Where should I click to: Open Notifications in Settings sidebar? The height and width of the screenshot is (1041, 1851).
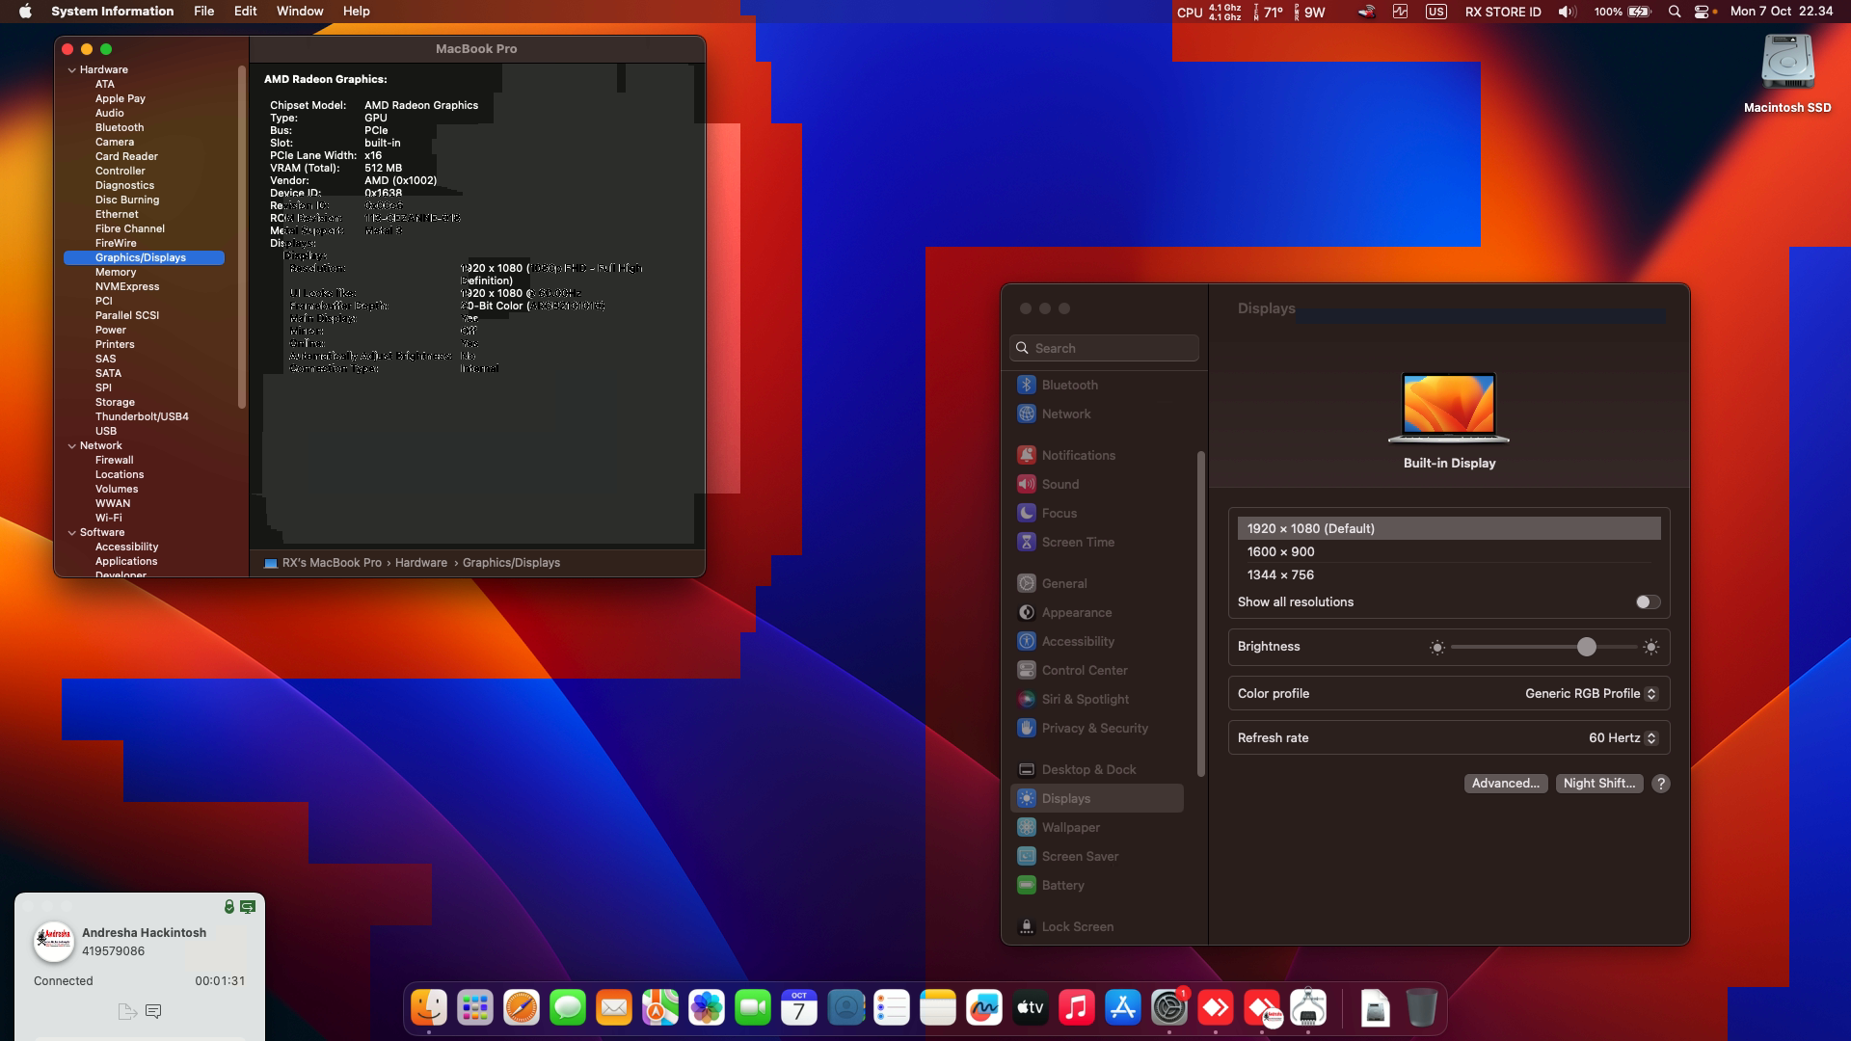(1097, 456)
